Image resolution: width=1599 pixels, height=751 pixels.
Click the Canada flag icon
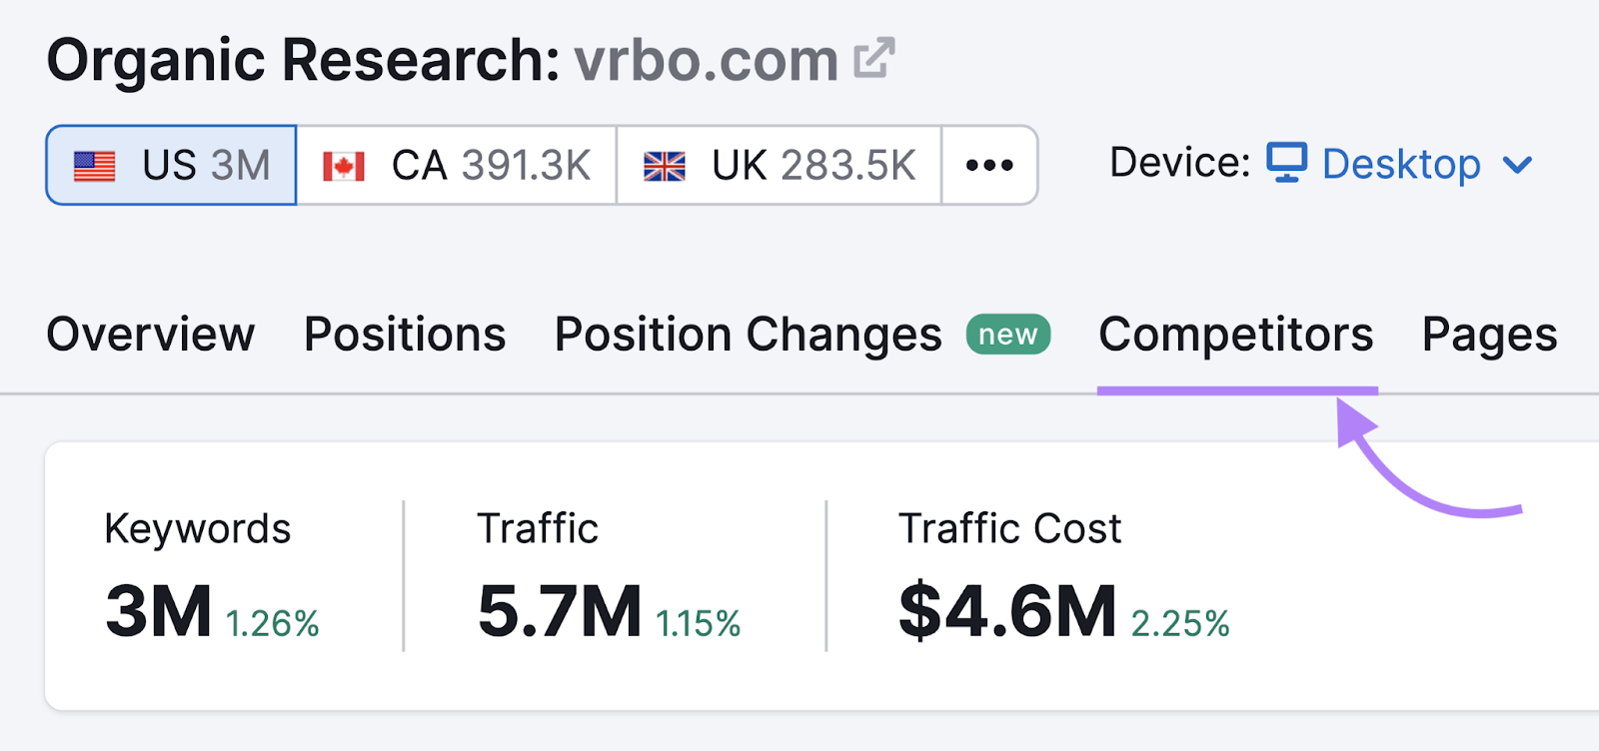click(x=344, y=166)
